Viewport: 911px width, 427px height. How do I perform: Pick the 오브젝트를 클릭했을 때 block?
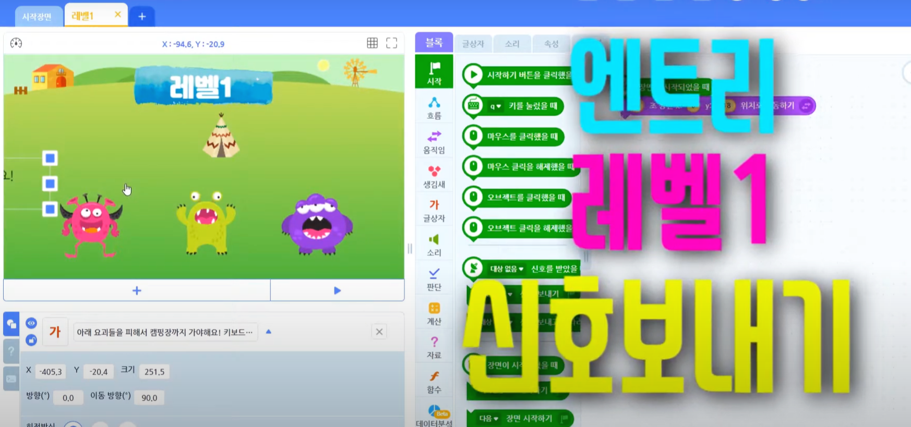click(x=517, y=198)
